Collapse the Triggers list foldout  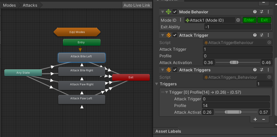pos(157,84)
